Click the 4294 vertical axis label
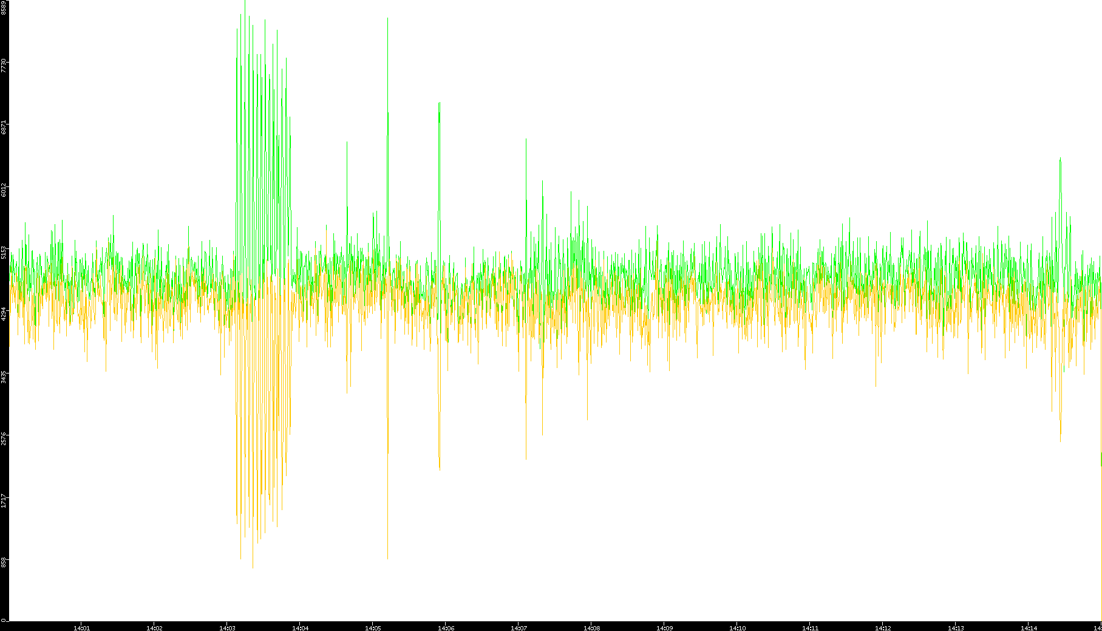Screen dimensions: 1102x631 point(4,314)
